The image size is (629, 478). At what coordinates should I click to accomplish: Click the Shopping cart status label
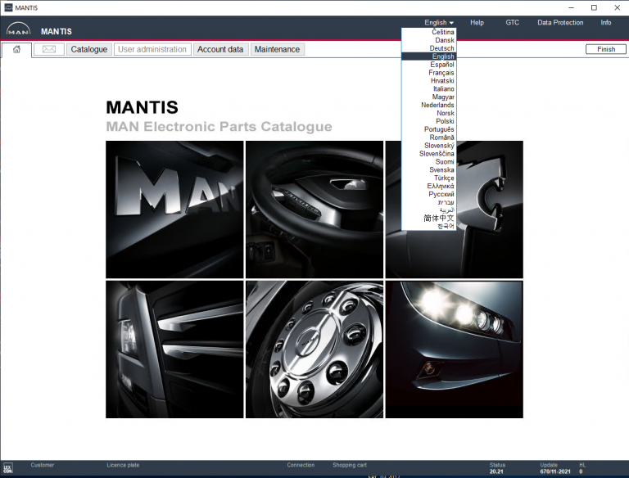click(350, 465)
